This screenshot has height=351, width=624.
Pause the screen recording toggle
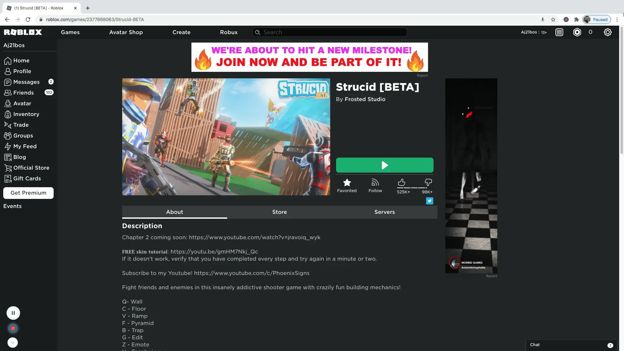click(x=13, y=313)
